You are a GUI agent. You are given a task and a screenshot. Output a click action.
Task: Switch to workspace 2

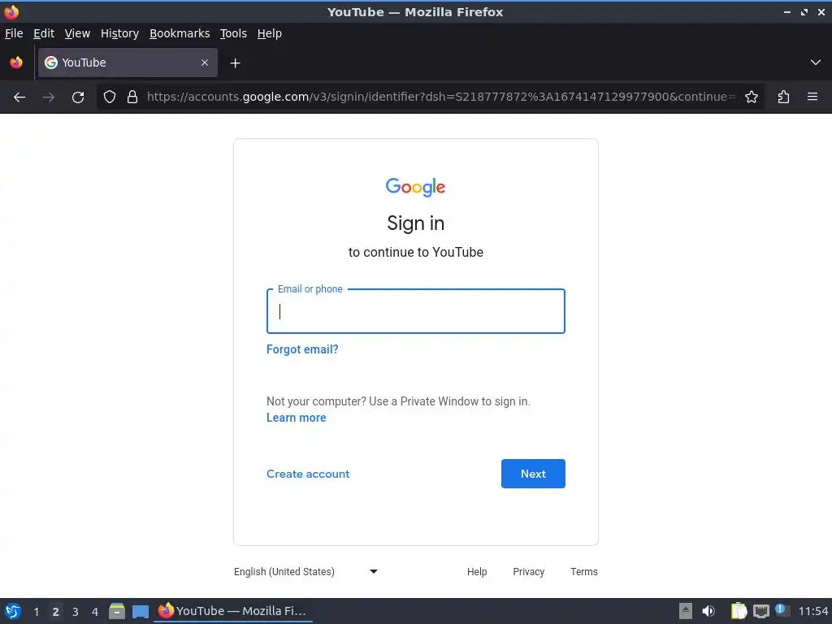pyautogui.click(x=55, y=612)
